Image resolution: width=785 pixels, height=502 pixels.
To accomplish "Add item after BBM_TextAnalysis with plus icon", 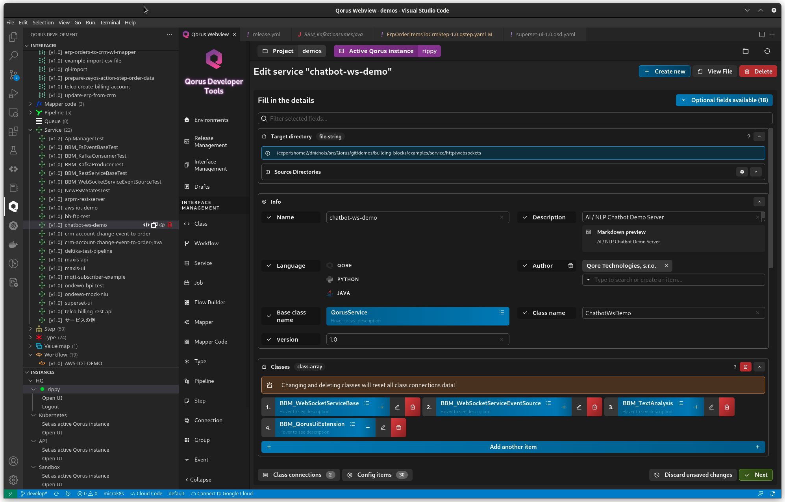I will point(696,407).
